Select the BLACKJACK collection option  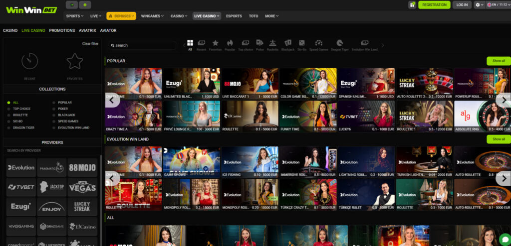[63, 115]
